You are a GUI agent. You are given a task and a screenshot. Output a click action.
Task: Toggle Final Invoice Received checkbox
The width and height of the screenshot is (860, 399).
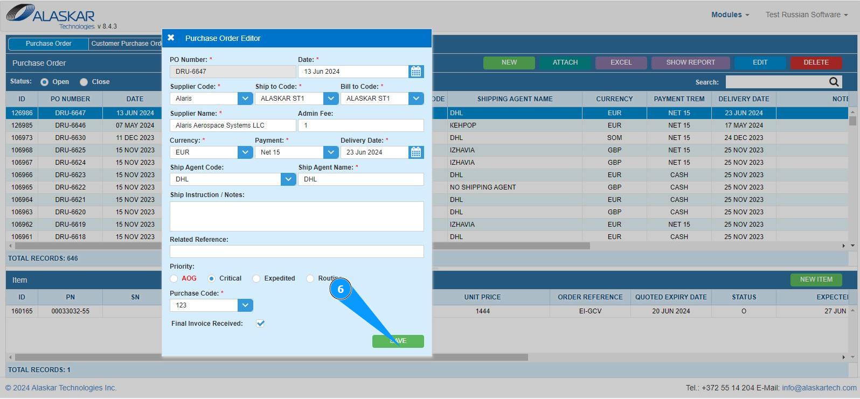click(x=260, y=323)
